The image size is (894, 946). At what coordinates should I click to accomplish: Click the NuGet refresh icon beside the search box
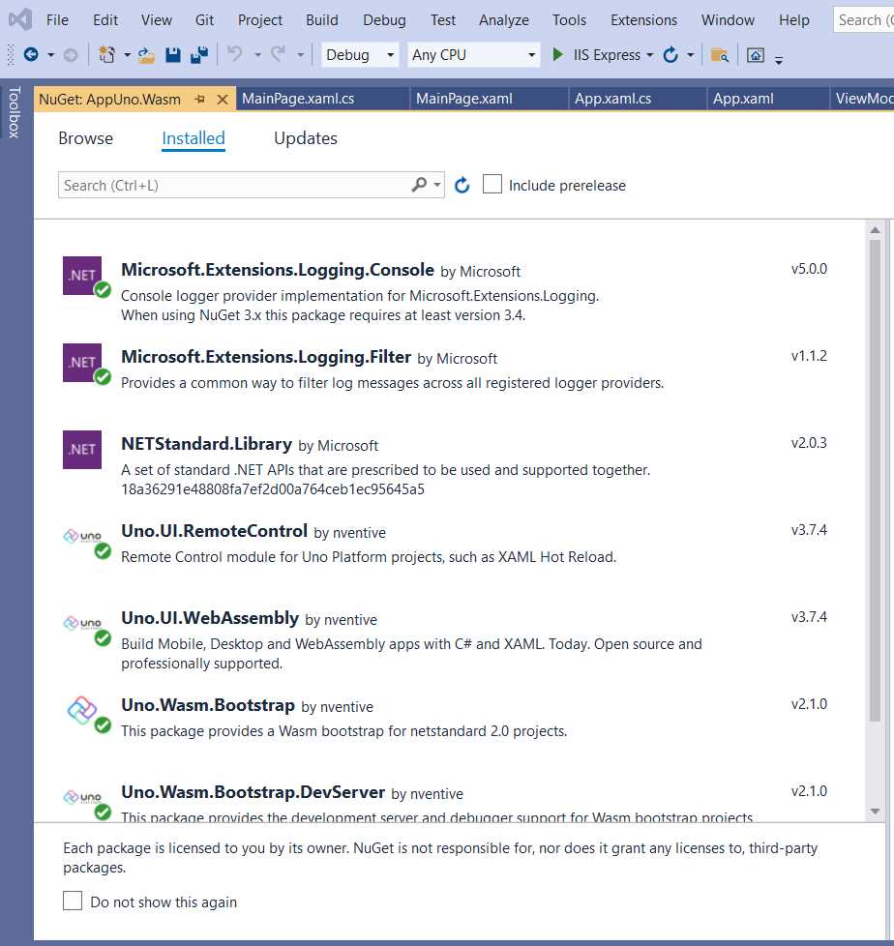pos(462,185)
